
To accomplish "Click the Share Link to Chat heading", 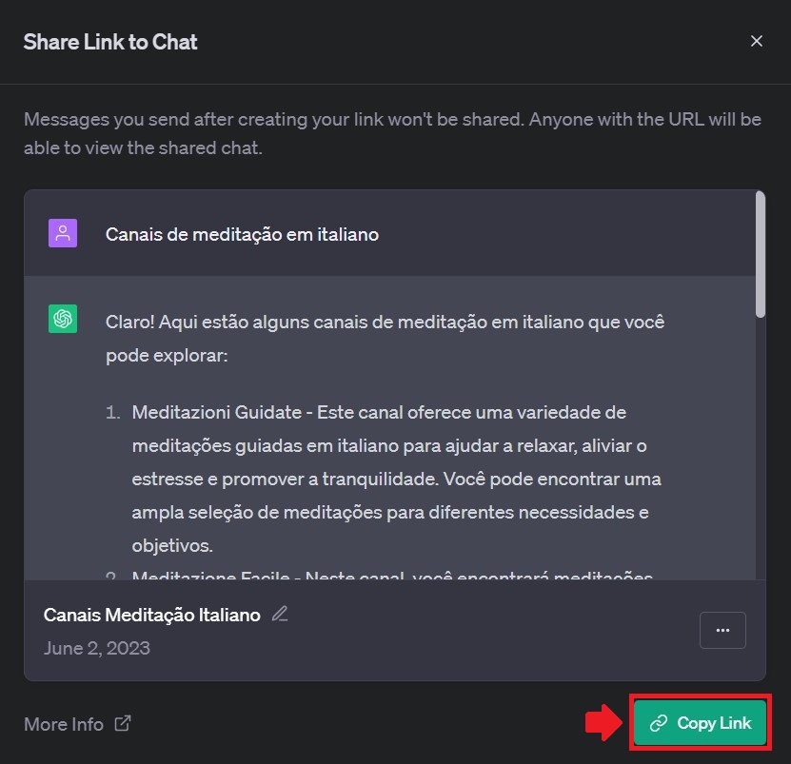I will click(110, 42).
